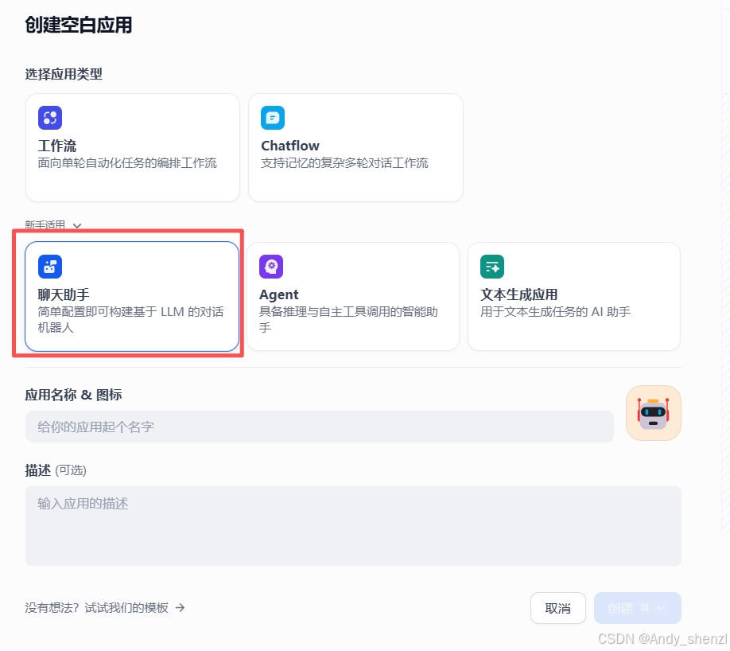Open the robot emoji app icon picker
This screenshot has height=651, width=730.
tap(653, 413)
